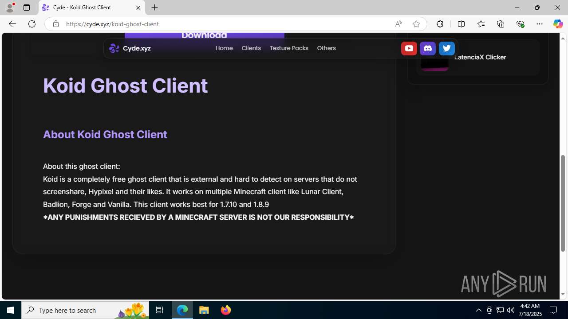Navigate to Home menu item
Screen dimensions: 568x319
tap(224, 48)
